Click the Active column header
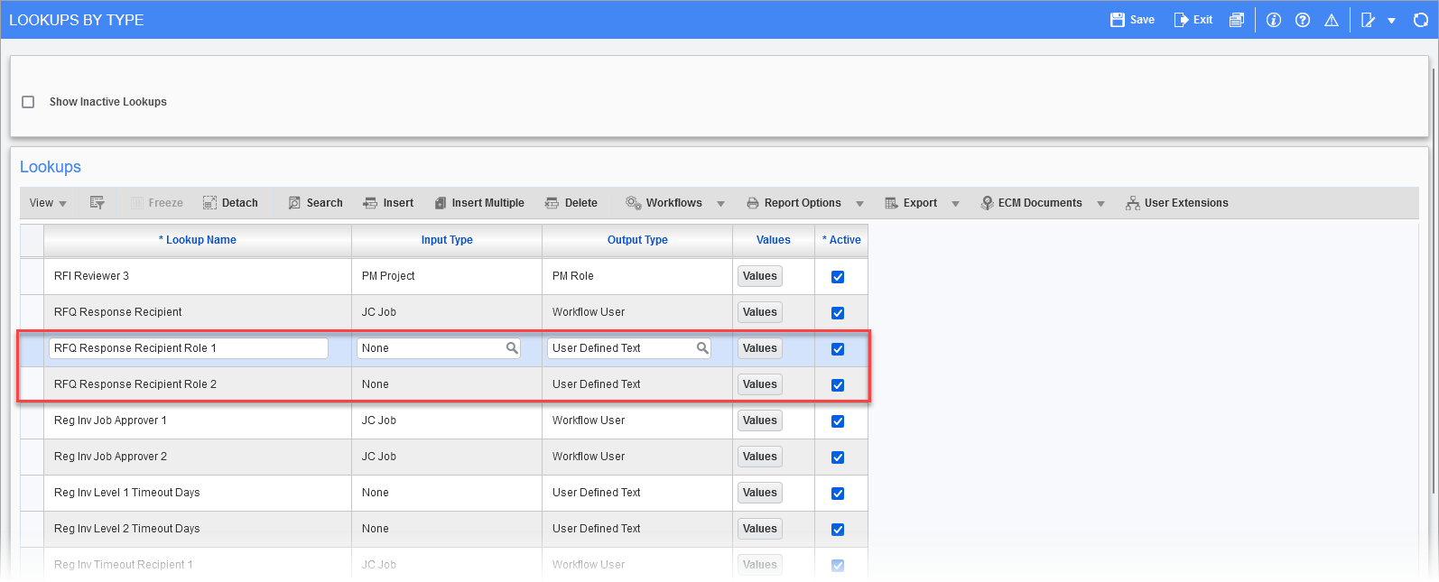 tap(841, 240)
